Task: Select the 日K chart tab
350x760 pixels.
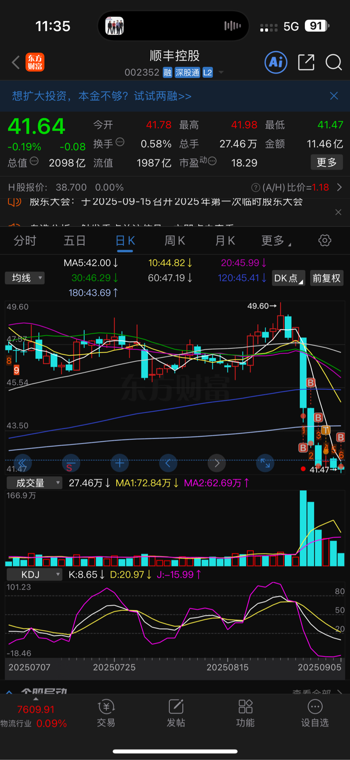Action: 125,241
